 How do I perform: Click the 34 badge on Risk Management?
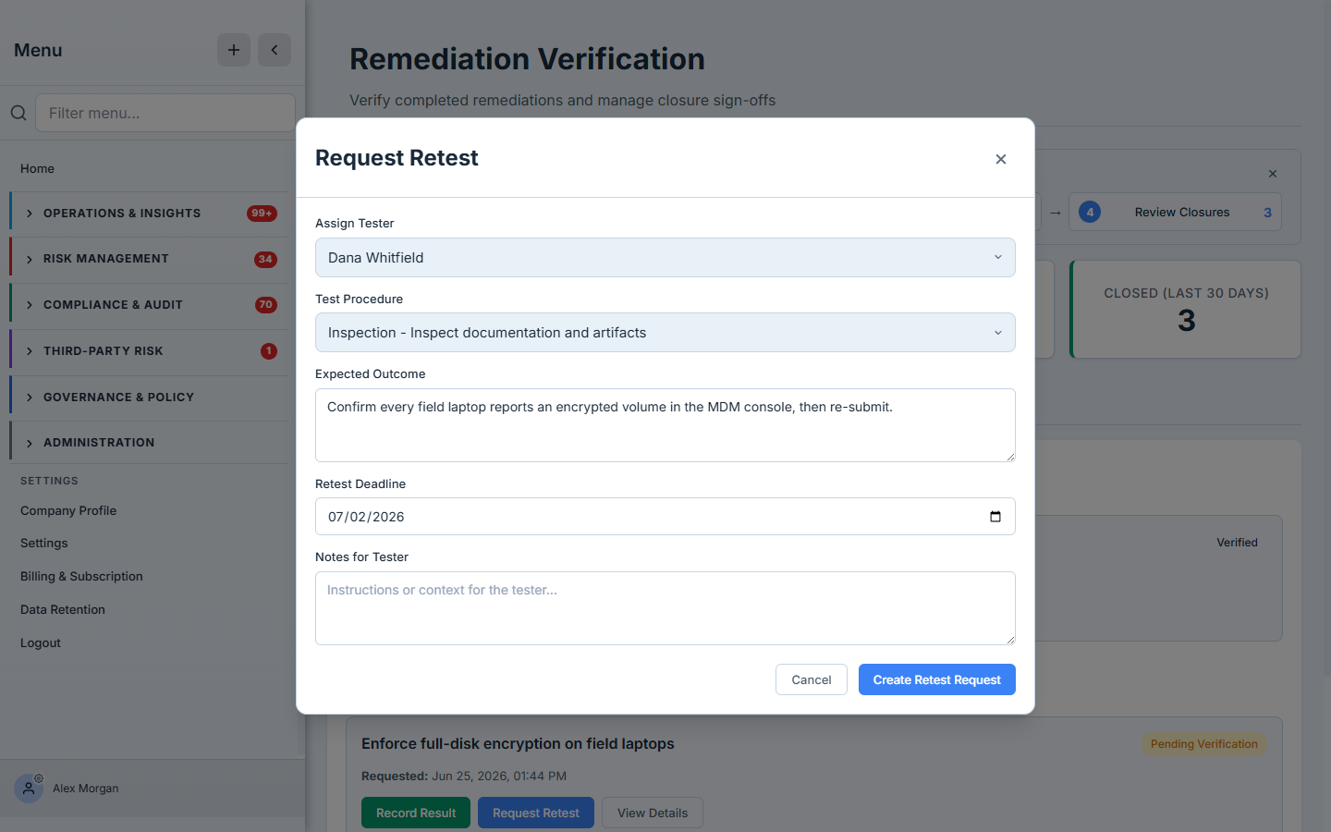265,260
